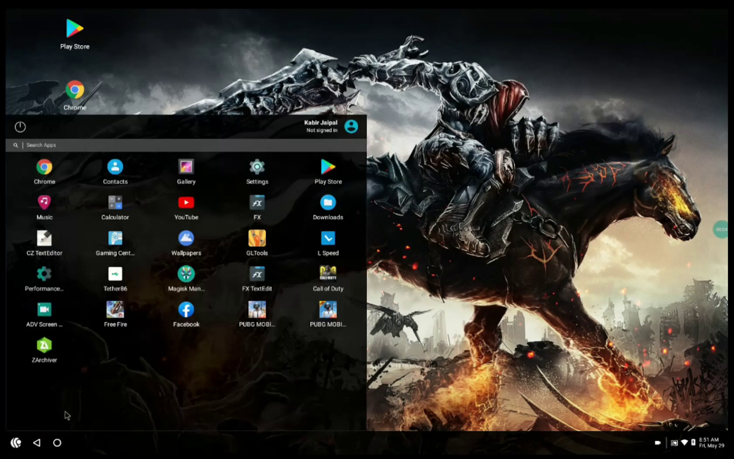Open the Gaming Center app
This screenshot has height=459, width=734.
(115, 243)
